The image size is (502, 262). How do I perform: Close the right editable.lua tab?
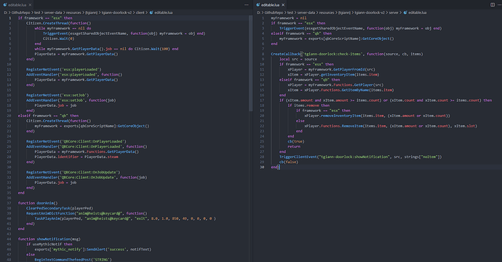pos(283,5)
